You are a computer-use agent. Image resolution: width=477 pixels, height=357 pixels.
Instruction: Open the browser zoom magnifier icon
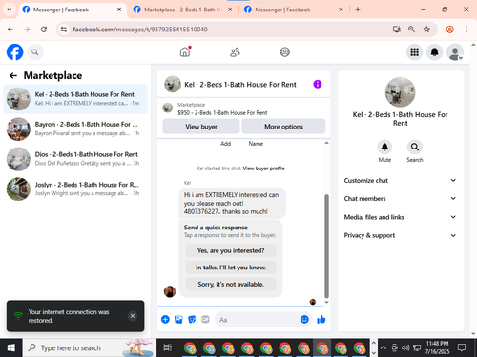pyautogui.click(x=411, y=30)
